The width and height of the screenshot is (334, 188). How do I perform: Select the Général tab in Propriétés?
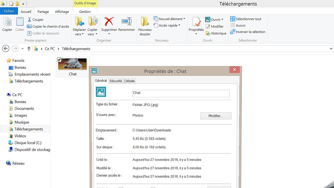coord(101,80)
